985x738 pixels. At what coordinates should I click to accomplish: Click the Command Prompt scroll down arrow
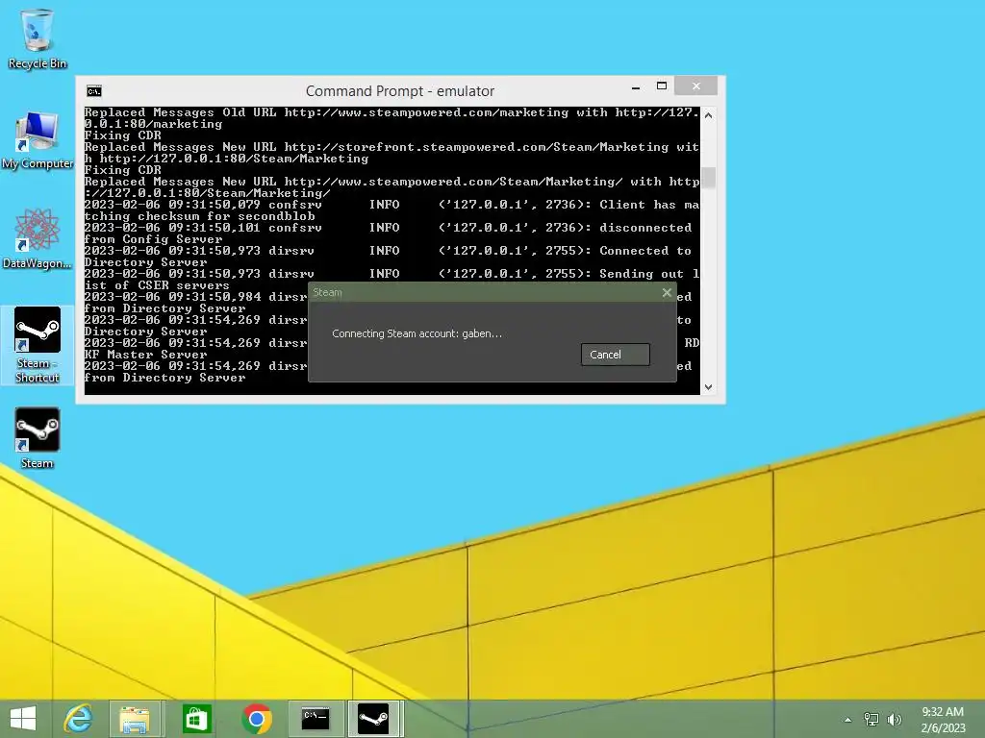[709, 387]
